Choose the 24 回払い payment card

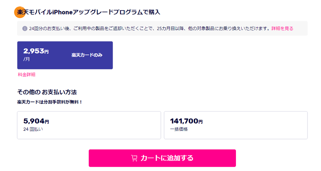(89, 125)
